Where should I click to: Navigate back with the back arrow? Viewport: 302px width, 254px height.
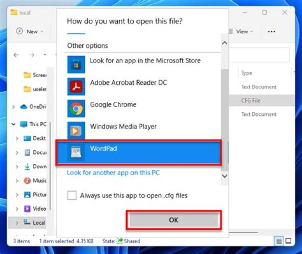[16, 55]
